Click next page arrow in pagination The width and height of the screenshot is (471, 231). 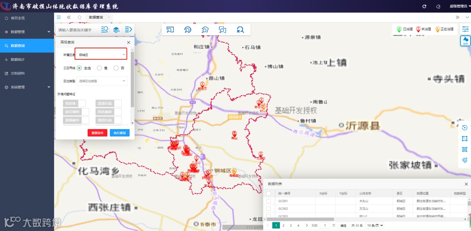point(307,225)
